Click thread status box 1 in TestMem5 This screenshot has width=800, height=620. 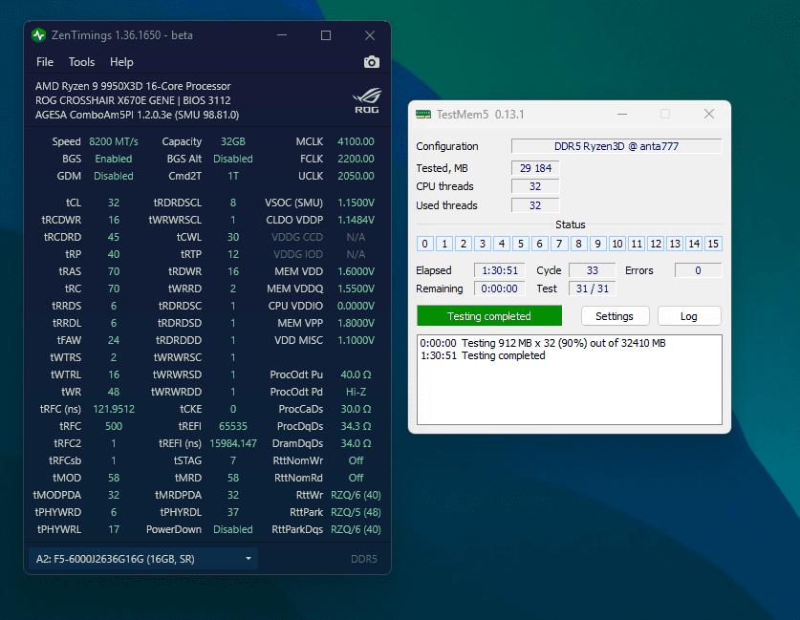(x=444, y=244)
